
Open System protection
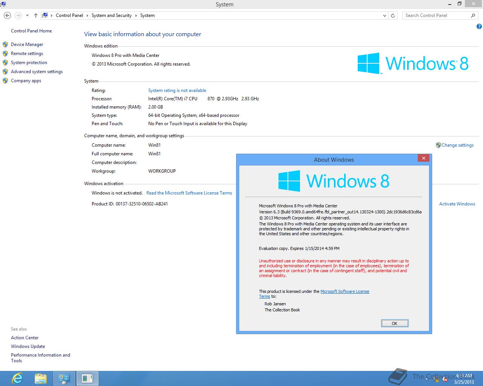click(29, 63)
